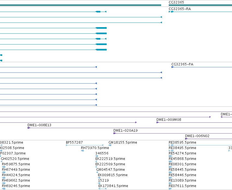Click the BP557287 EST label
Screen dimensions: 232x190
[74, 142]
